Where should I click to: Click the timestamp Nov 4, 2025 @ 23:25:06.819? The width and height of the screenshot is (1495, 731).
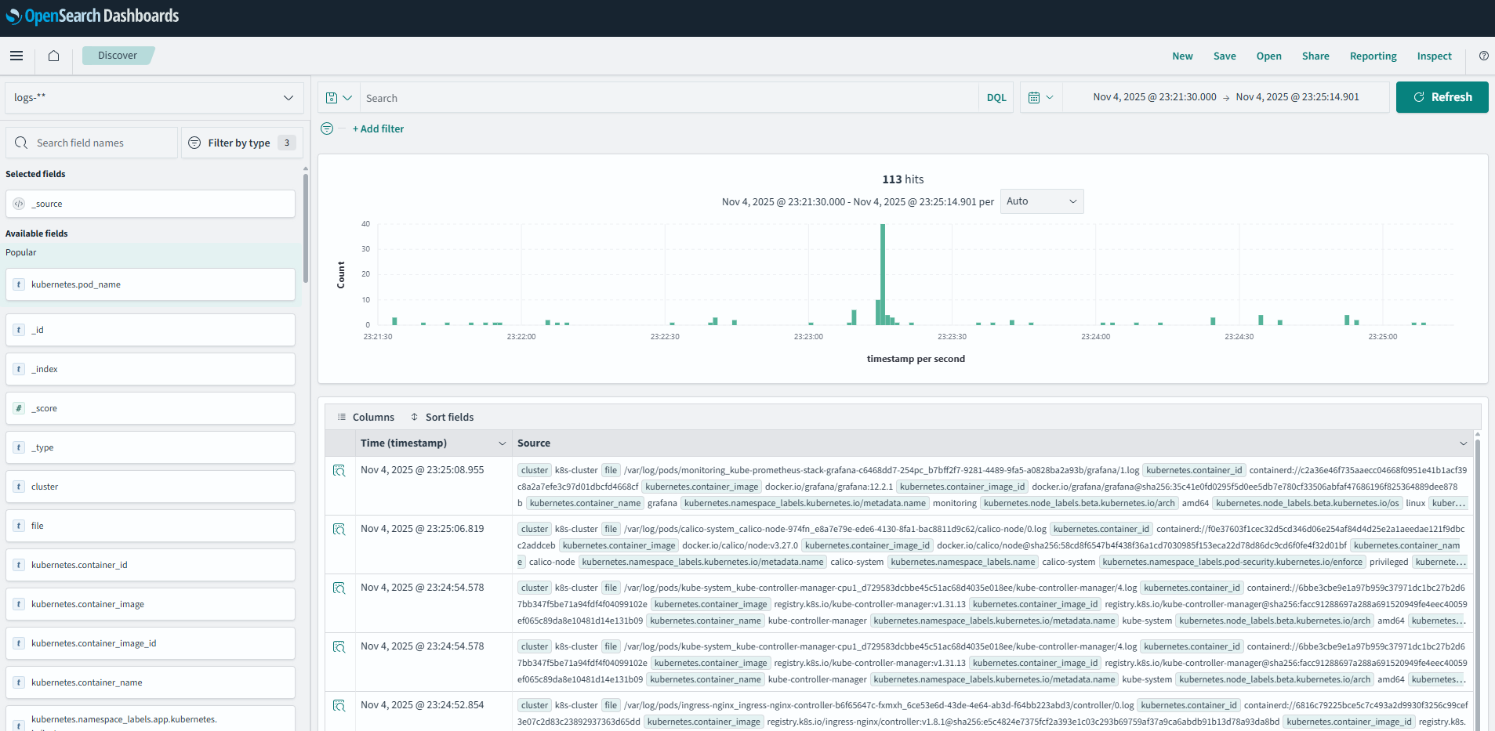tap(423, 529)
